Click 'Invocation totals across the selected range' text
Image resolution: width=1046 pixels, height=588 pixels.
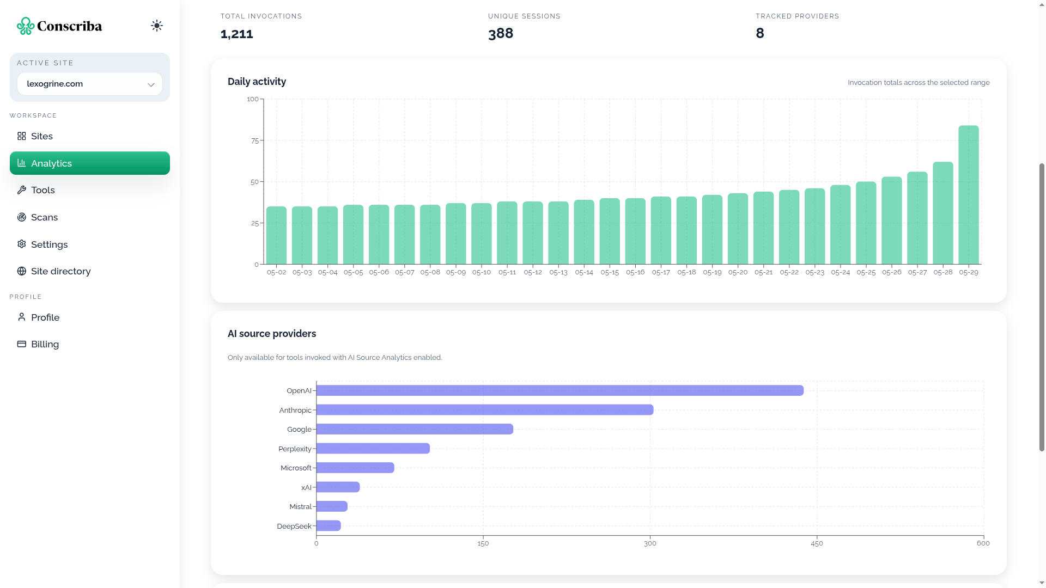(x=919, y=83)
